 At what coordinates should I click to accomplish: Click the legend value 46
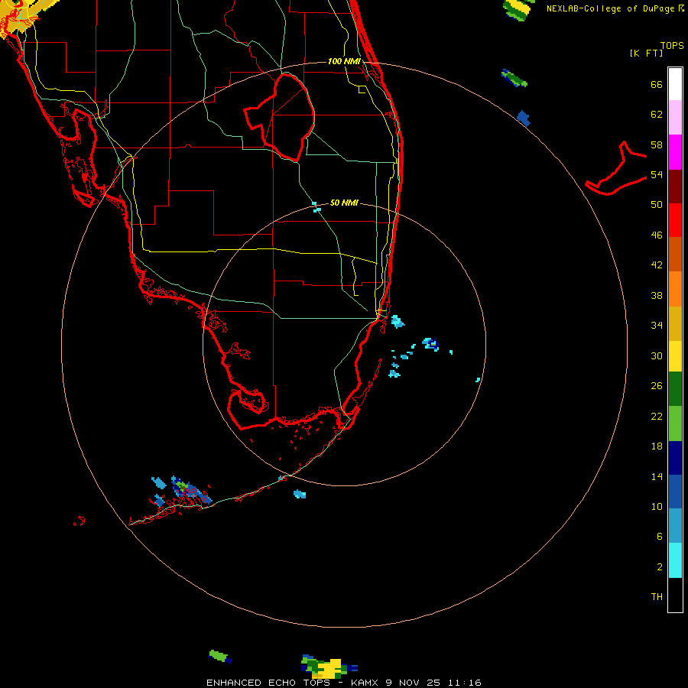pos(657,235)
